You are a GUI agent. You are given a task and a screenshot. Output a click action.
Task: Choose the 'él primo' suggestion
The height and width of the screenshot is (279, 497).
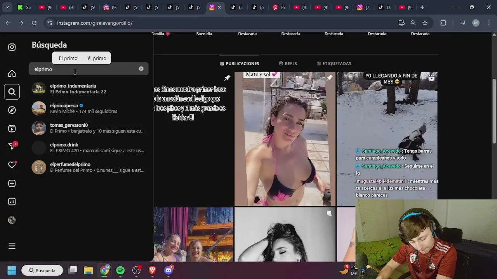(97, 58)
